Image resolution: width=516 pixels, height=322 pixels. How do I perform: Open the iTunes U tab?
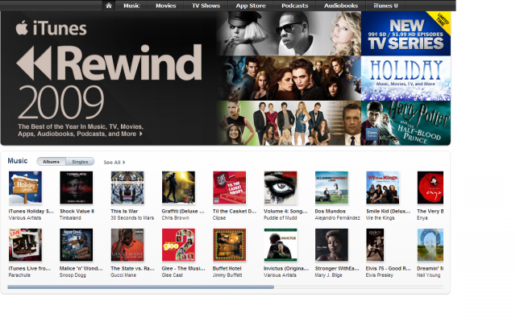point(385,6)
